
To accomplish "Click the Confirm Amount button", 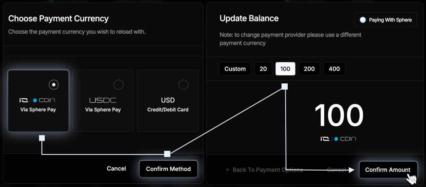I will point(388,170).
